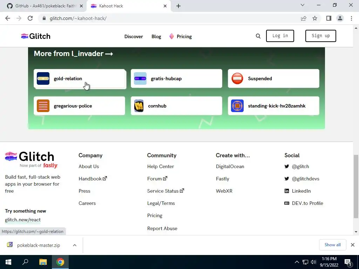This screenshot has height=269, width=359.
Task: Open the gold-relation project avatar icon
Action: click(43, 78)
